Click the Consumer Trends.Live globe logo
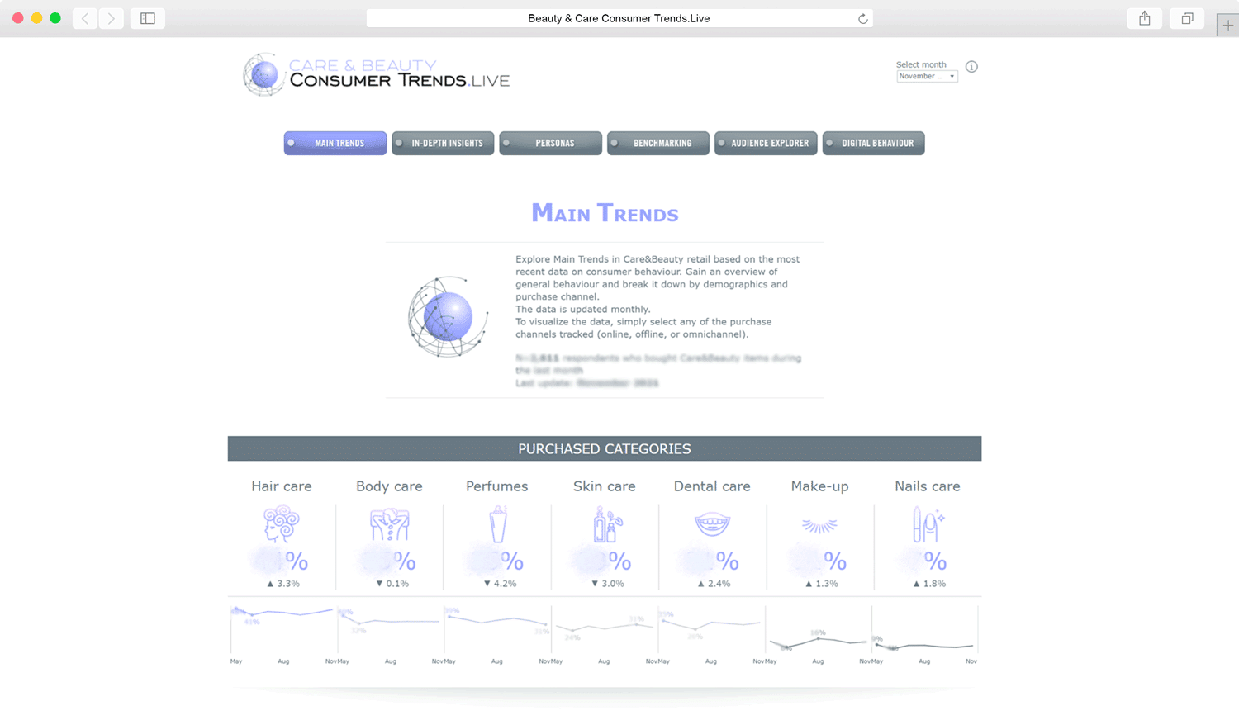This screenshot has width=1239, height=720. 263,75
